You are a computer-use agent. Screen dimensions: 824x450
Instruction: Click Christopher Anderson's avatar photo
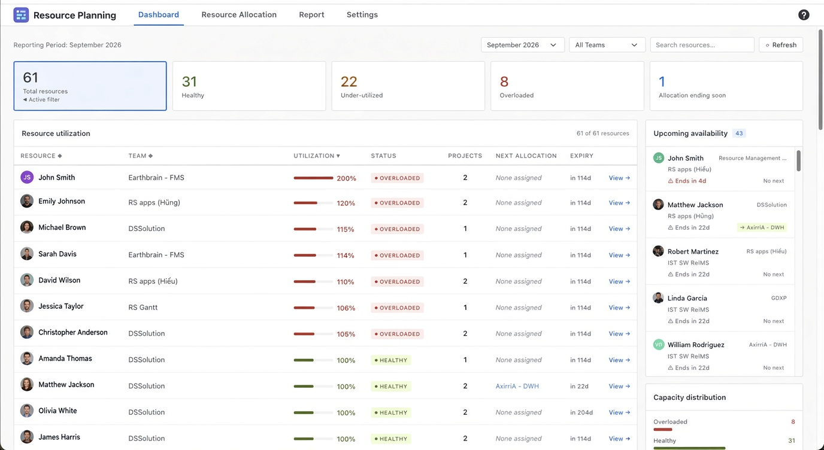click(27, 332)
